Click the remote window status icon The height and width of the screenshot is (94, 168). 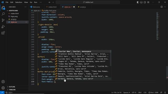pos(2,92)
